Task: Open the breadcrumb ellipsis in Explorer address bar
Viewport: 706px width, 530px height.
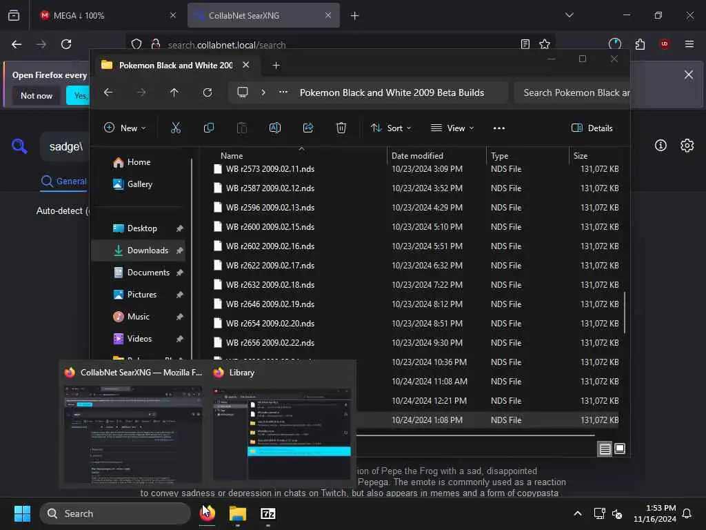Action: click(x=283, y=92)
